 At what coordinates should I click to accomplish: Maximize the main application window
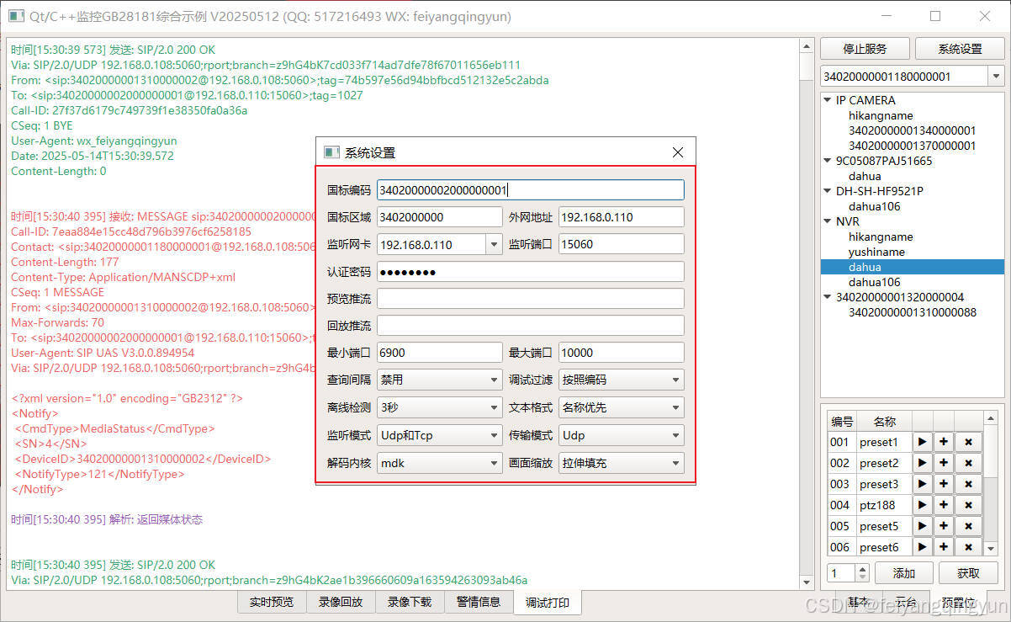coord(935,16)
